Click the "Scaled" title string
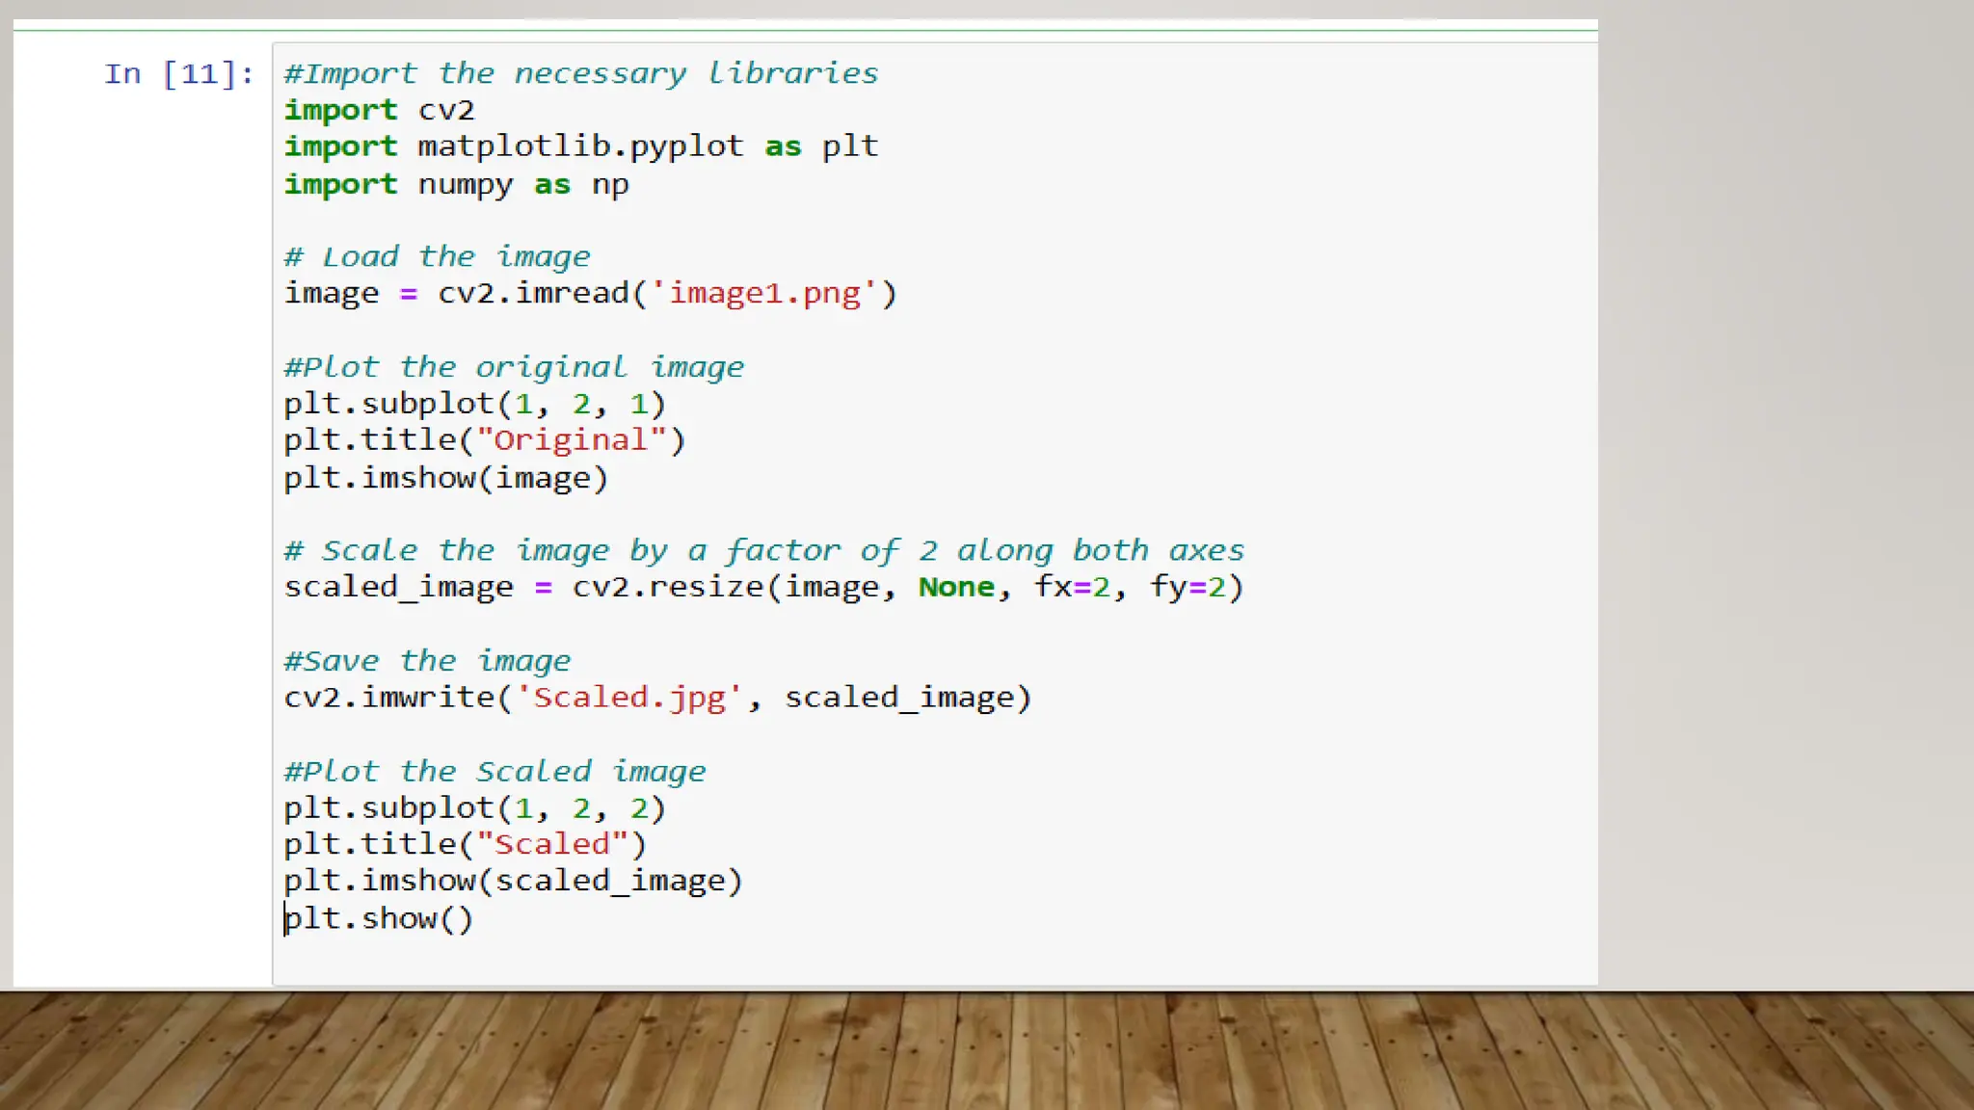The height and width of the screenshot is (1110, 1974). tap(552, 845)
